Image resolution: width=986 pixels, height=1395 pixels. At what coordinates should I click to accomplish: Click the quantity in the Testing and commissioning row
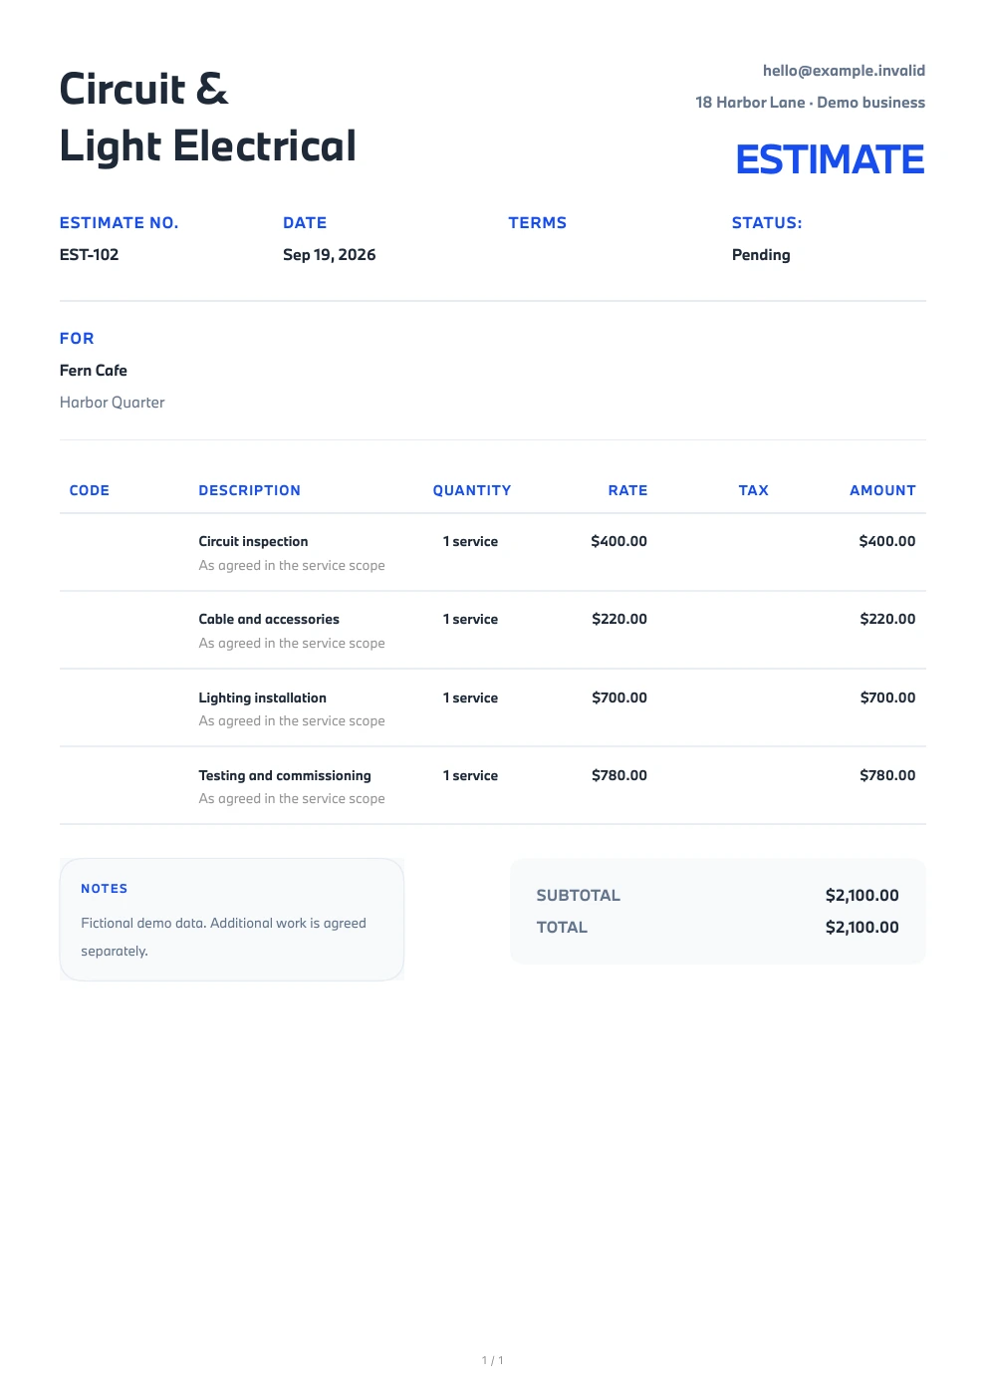471,775
